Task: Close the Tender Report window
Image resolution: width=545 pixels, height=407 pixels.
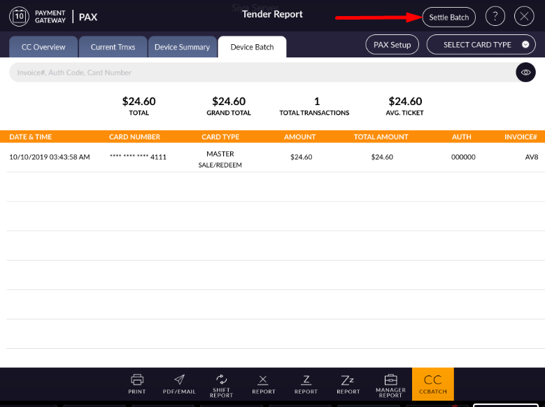Action: click(524, 17)
